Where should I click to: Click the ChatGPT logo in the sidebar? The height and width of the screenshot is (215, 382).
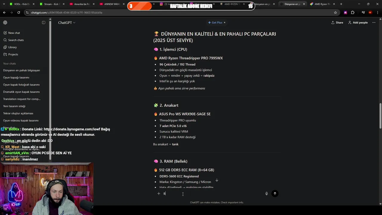[x=5, y=22]
